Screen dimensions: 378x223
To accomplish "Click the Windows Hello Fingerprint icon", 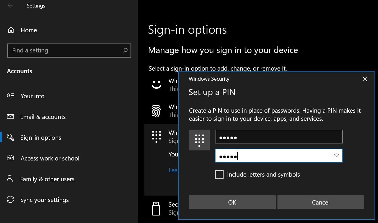I will 156,111.
